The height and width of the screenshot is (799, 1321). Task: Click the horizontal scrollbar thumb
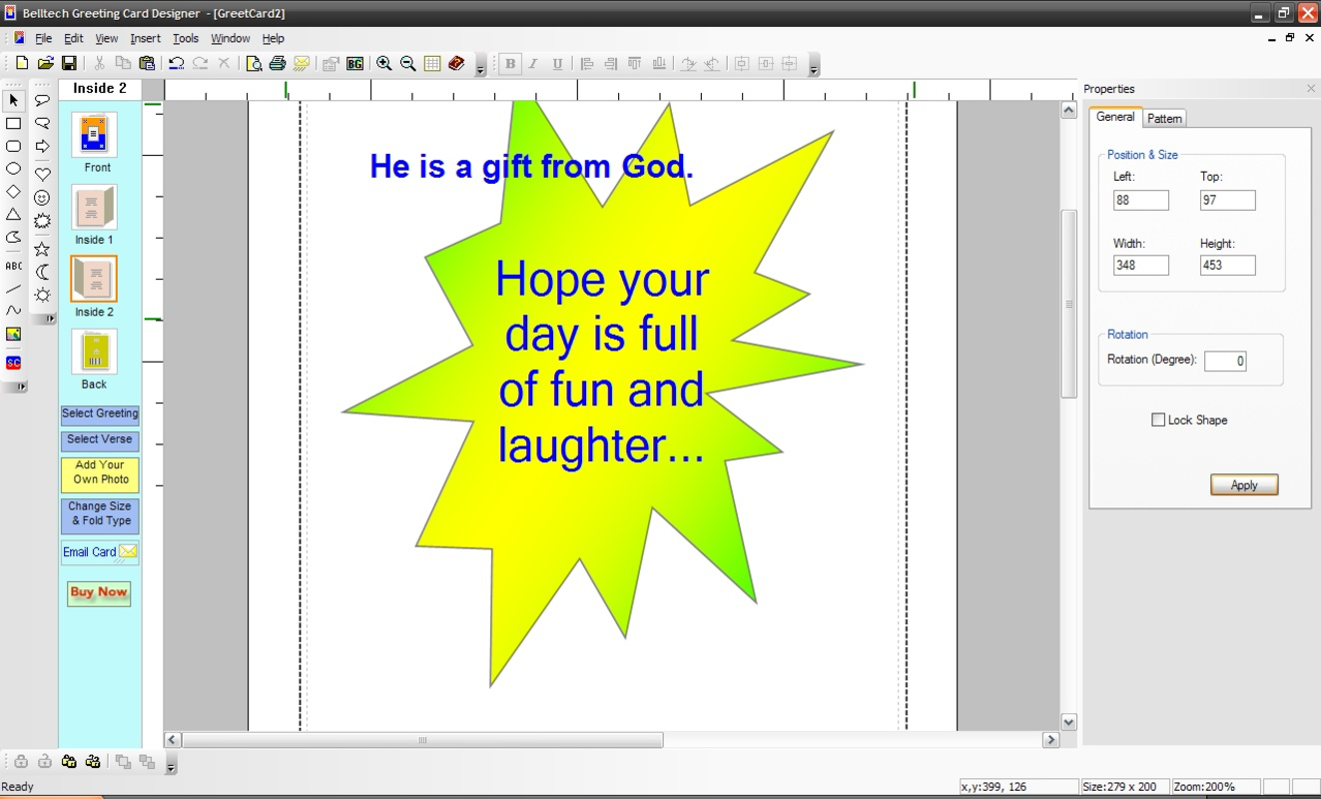(x=422, y=740)
